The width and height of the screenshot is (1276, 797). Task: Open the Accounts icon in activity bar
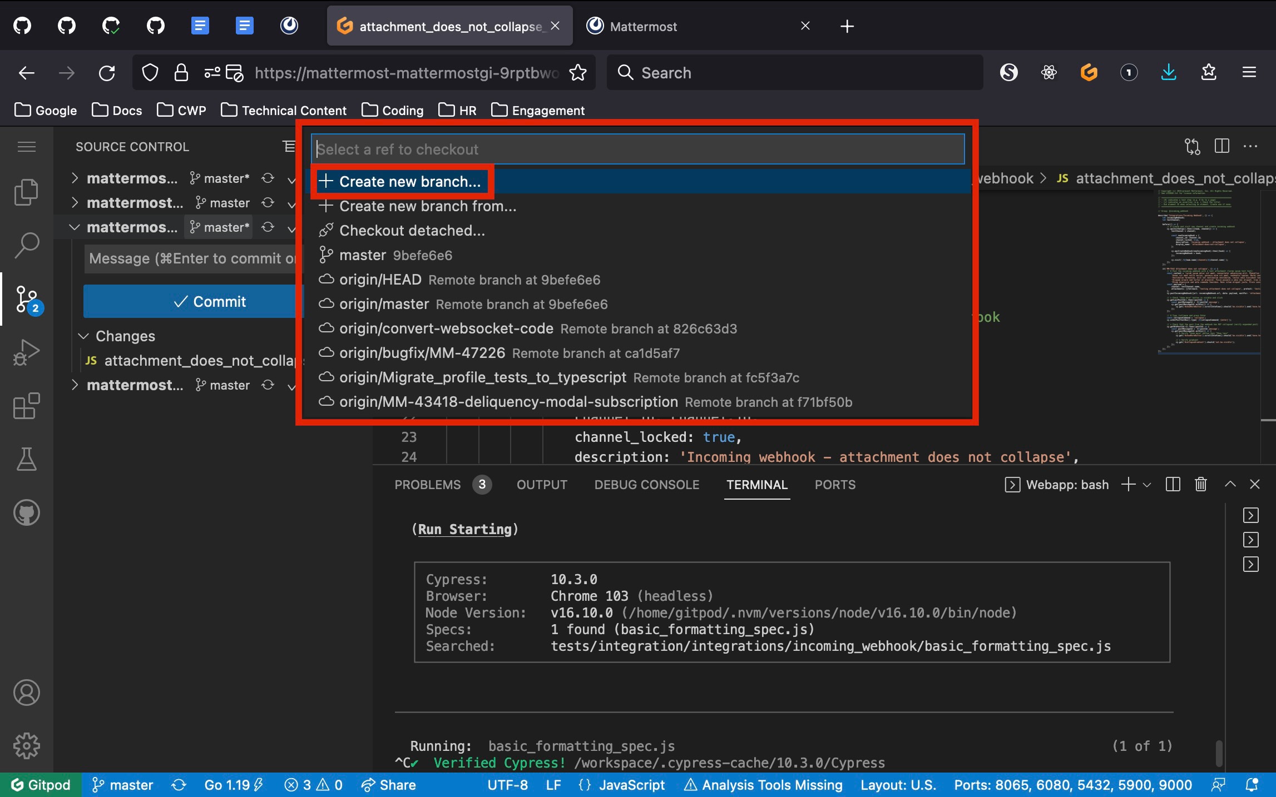[x=26, y=693]
